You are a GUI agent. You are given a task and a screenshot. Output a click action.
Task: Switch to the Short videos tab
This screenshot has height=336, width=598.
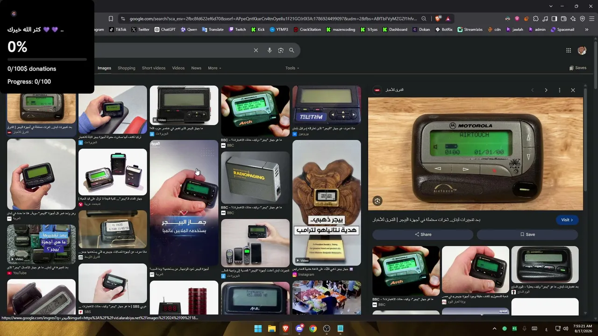[x=154, y=68]
